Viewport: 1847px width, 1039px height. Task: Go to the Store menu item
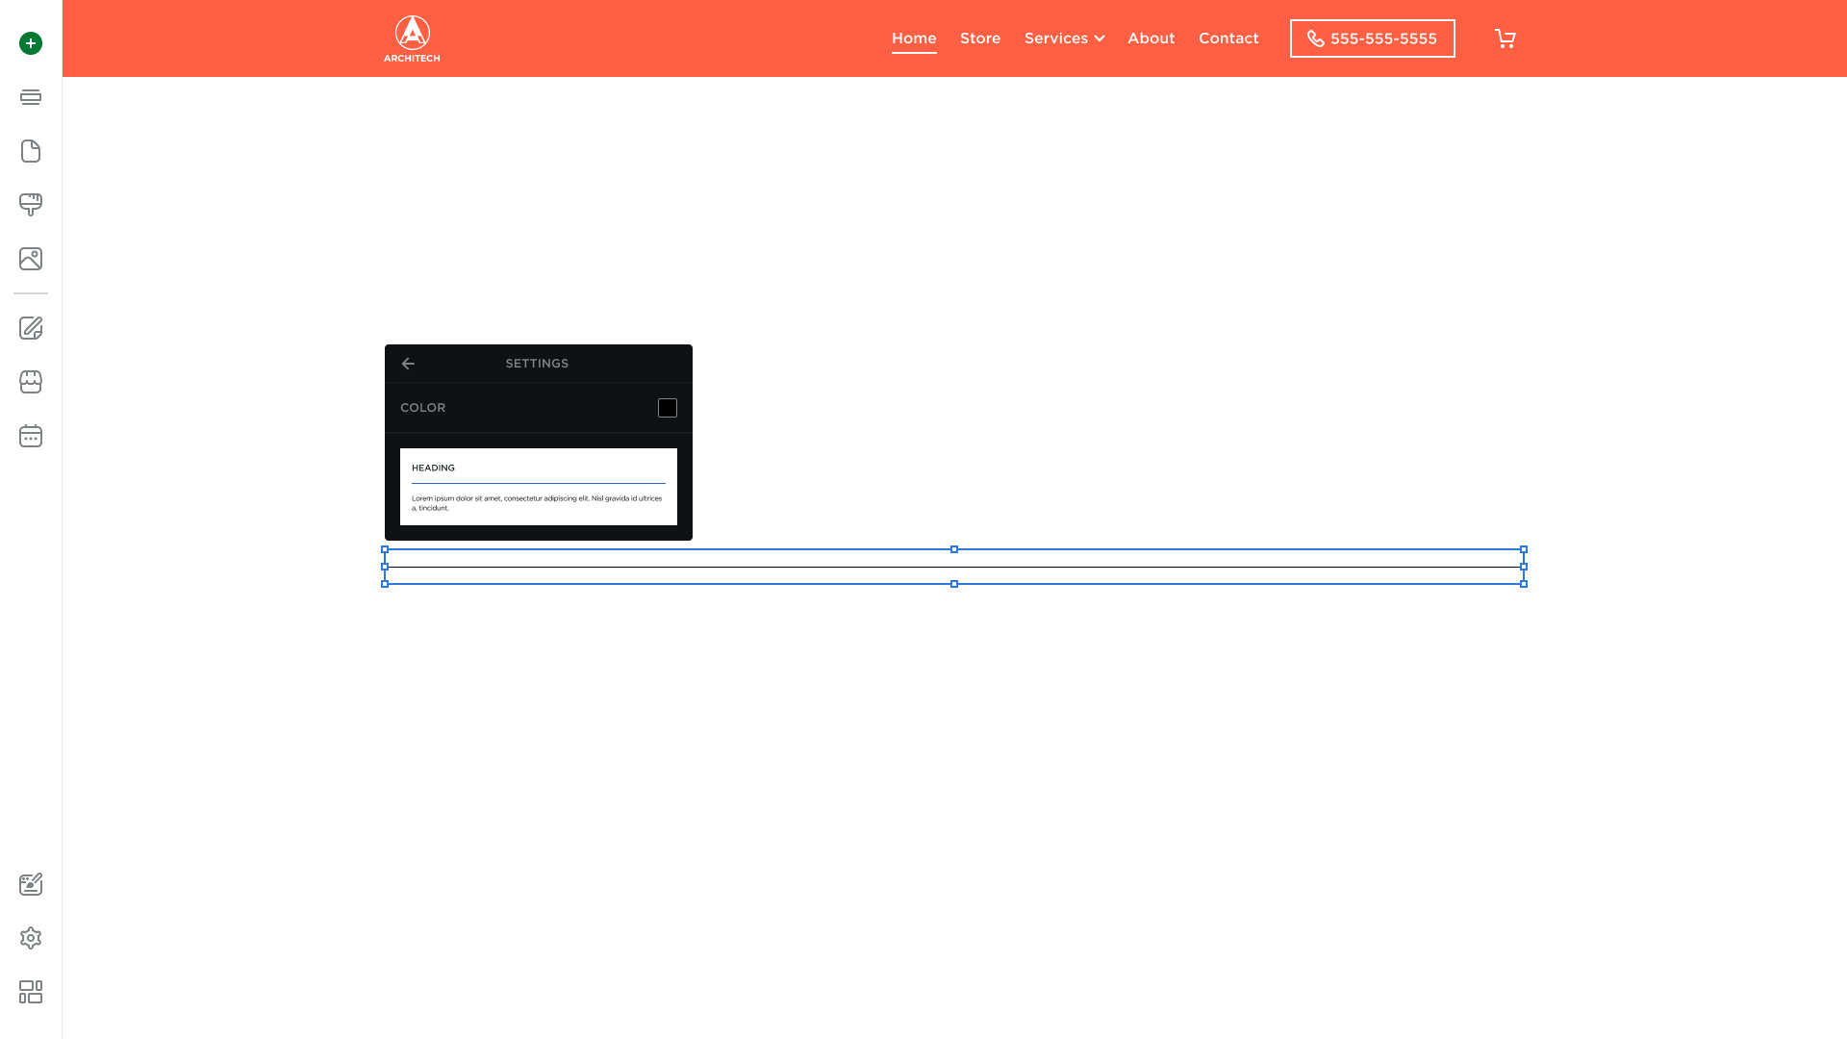click(980, 38)
